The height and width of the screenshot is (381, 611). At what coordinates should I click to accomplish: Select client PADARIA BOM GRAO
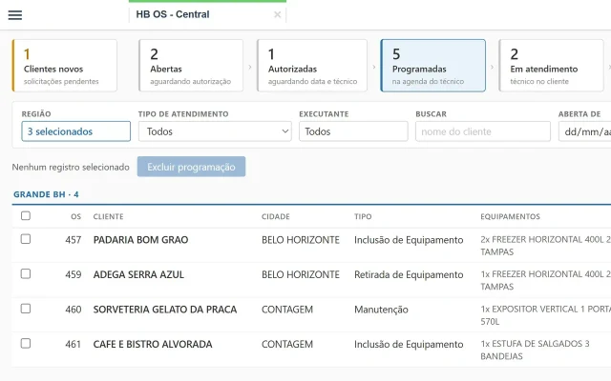point(140,240)
